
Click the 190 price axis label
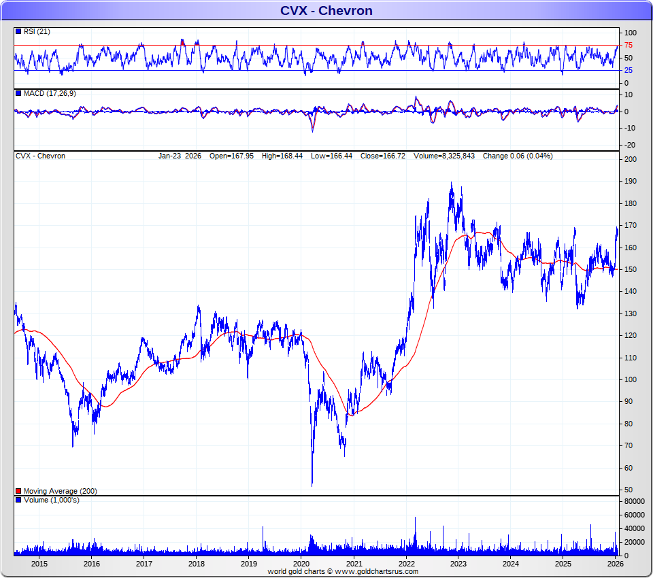631,181
